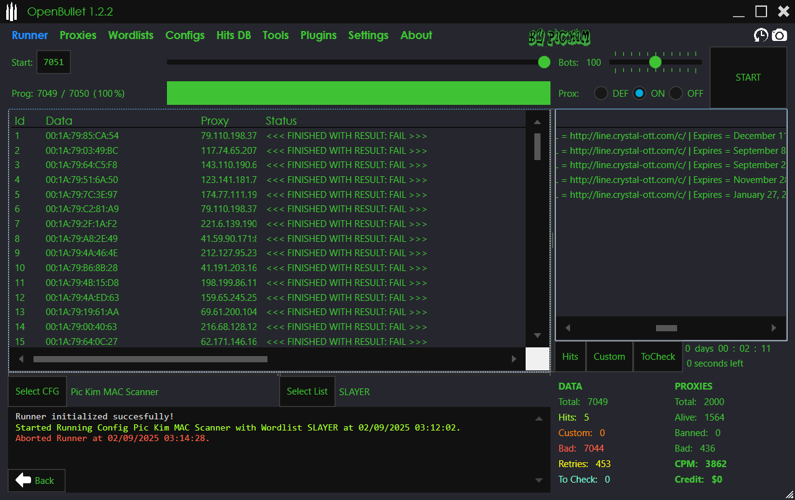Click the Select List button
This screenshot has height=500, width=795.
(x=307, y=391)
